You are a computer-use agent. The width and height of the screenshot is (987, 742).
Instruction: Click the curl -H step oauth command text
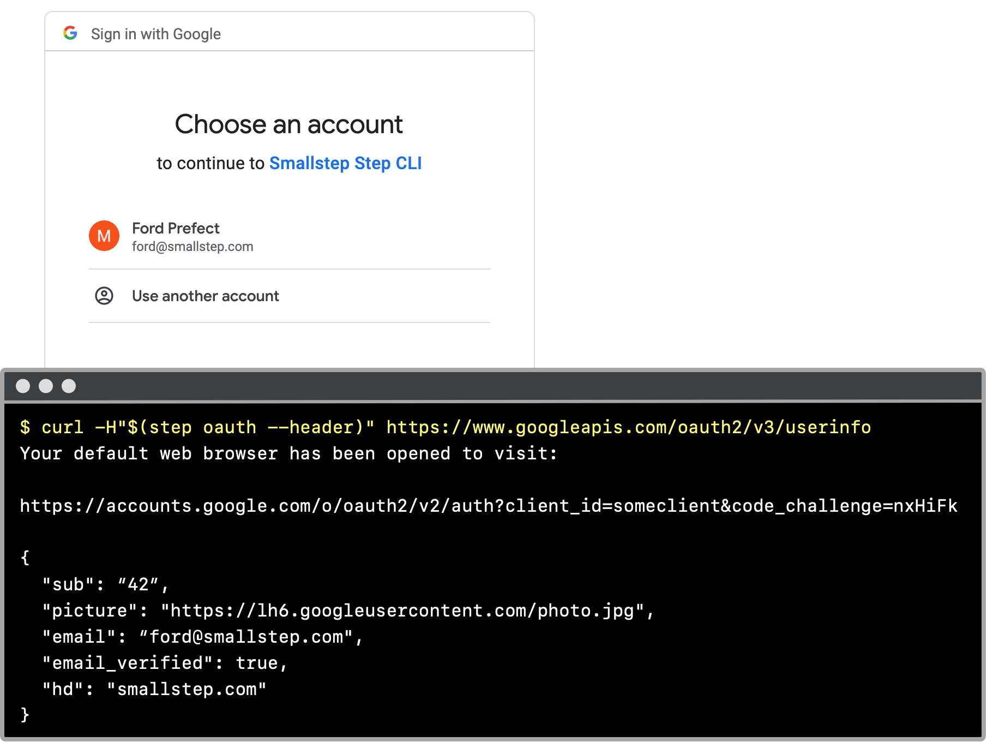point(208,427)
